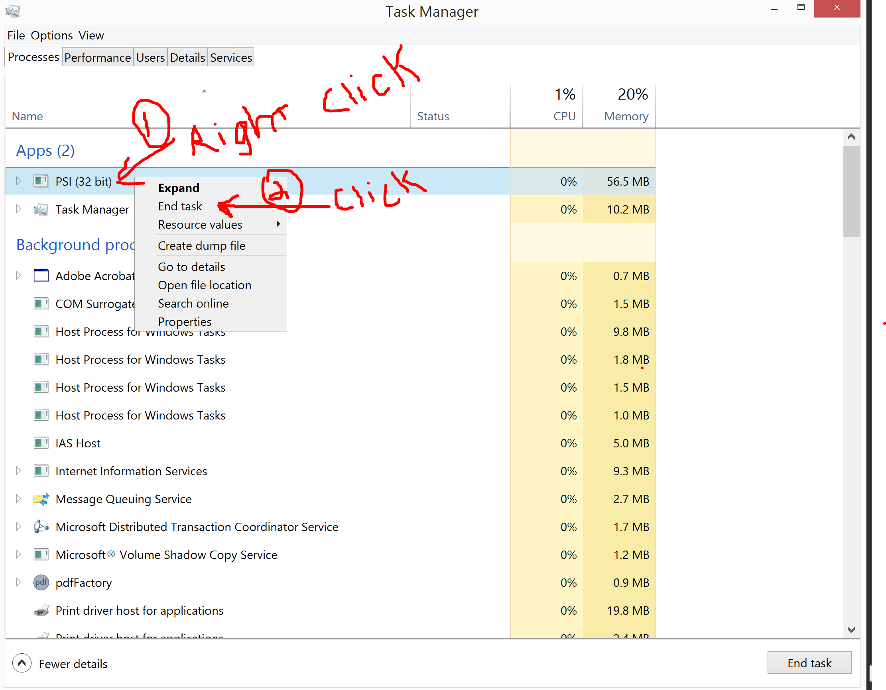
Task: Click the Print driver host printer icon
Action: pos(41,611)
